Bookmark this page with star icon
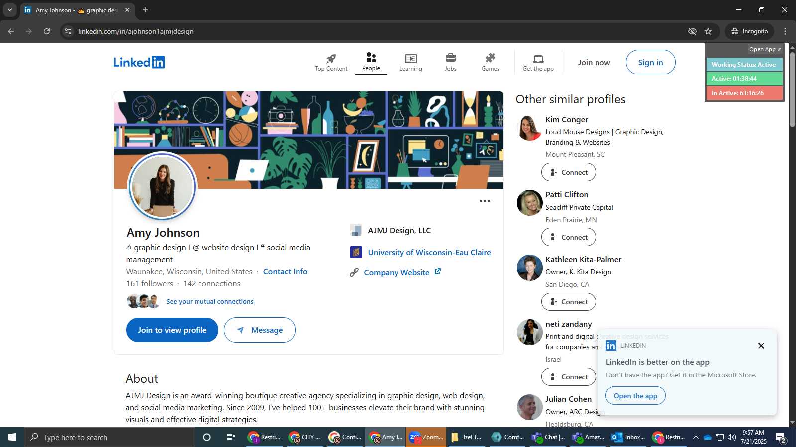The height and width of the screenshot is (447, 796). (x=708, y=31)
